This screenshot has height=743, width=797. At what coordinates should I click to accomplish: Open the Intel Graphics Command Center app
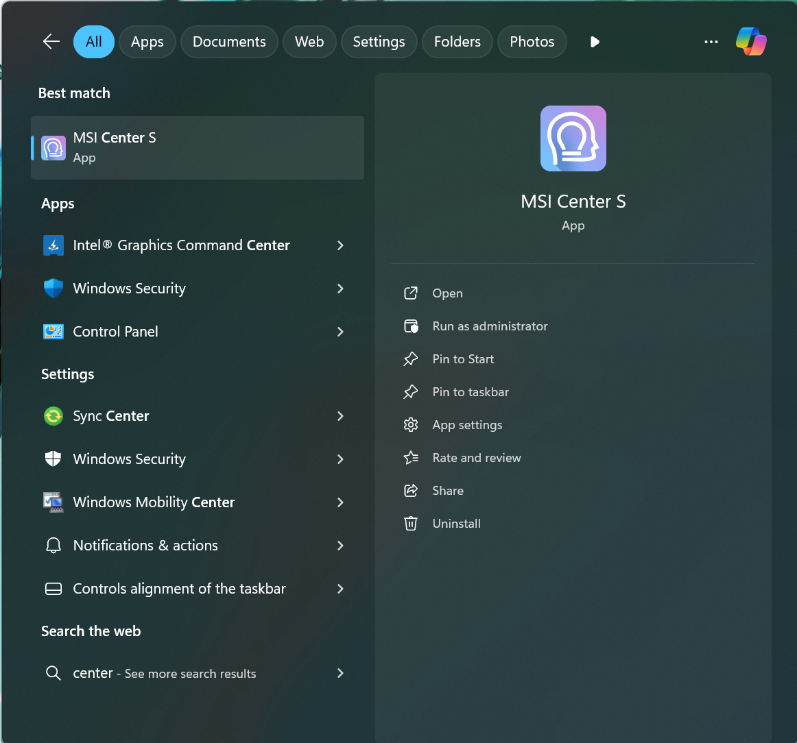point(181,245)
